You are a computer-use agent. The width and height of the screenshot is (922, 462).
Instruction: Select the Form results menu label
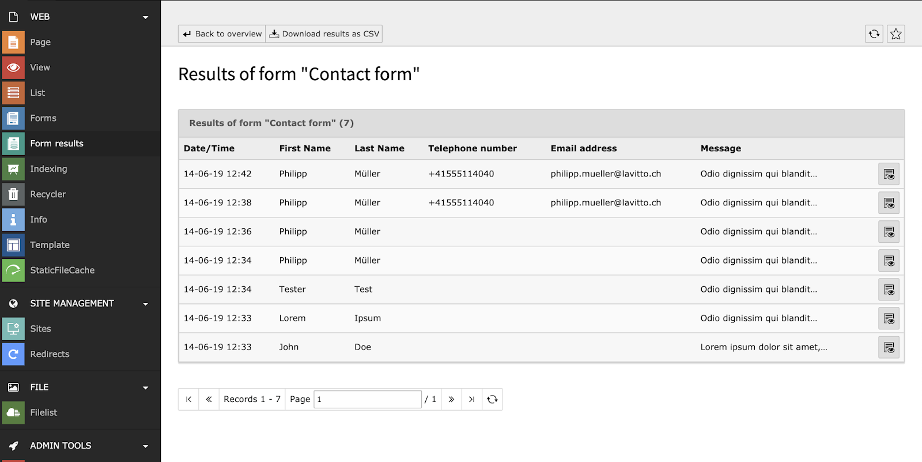pyautogui.click(x=56, y=144)
